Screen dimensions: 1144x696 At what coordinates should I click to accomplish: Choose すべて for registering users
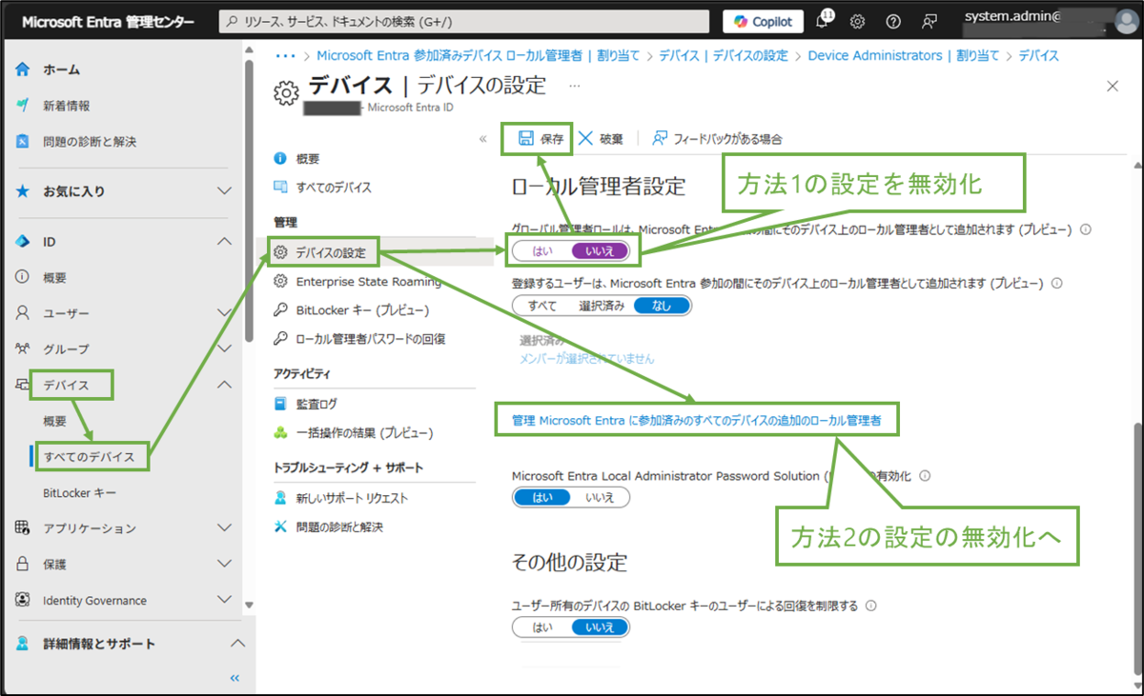[x=541, y=306]
